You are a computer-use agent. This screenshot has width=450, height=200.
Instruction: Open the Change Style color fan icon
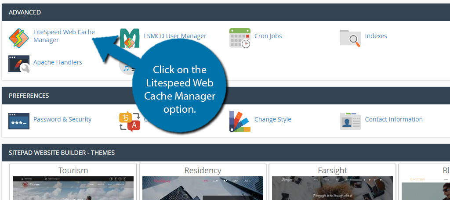click(x=240, y=121)
